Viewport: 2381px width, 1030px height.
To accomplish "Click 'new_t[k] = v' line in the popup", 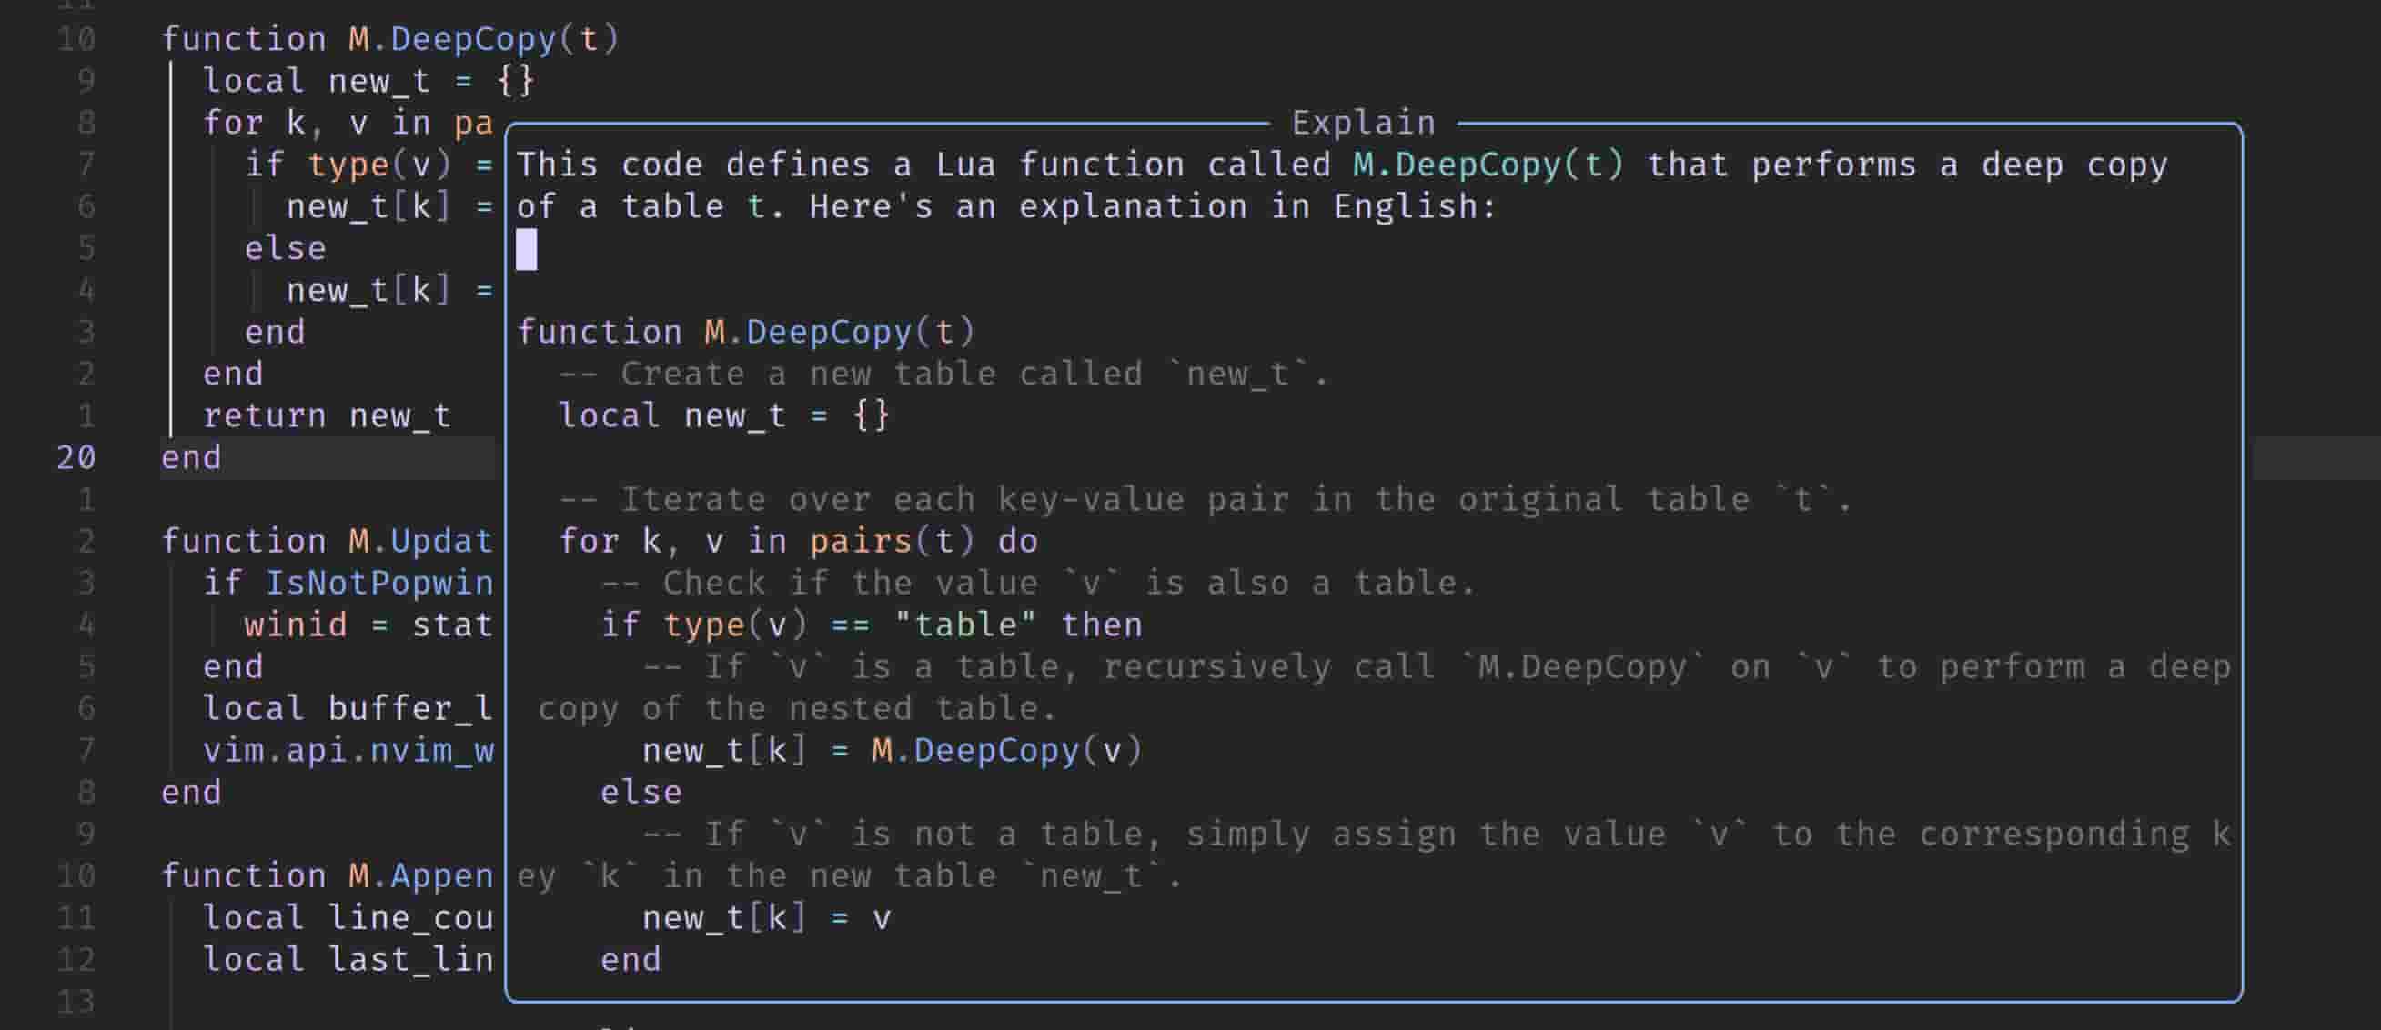I will click(766, 917).
